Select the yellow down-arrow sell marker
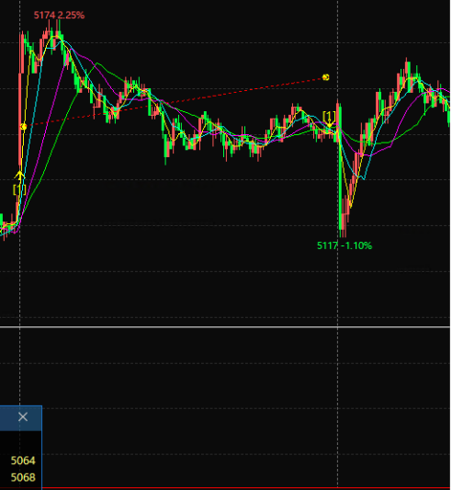 coord(329,124)
